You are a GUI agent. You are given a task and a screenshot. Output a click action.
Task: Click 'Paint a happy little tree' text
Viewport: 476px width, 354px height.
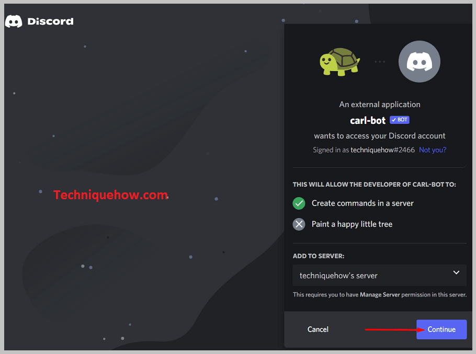point(352,224)
